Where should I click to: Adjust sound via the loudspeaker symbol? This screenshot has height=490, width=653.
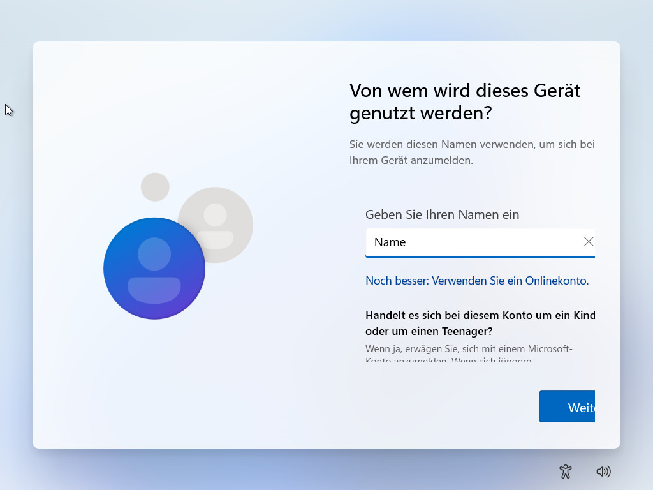[x=603, y=471]
